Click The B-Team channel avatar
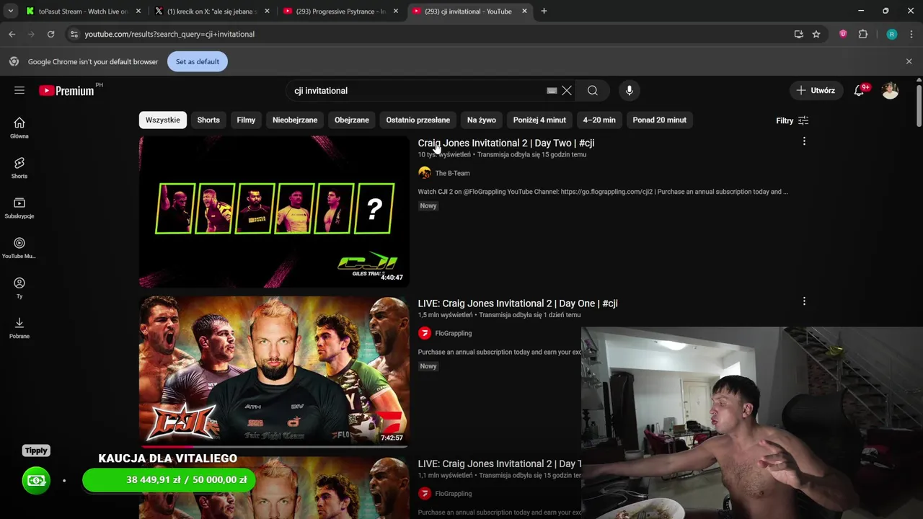 tap(425, 173)
